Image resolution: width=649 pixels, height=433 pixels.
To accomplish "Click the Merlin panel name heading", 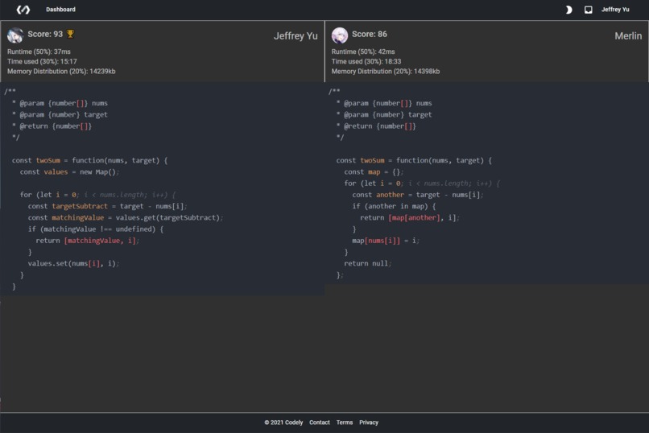I will (628, 36).
